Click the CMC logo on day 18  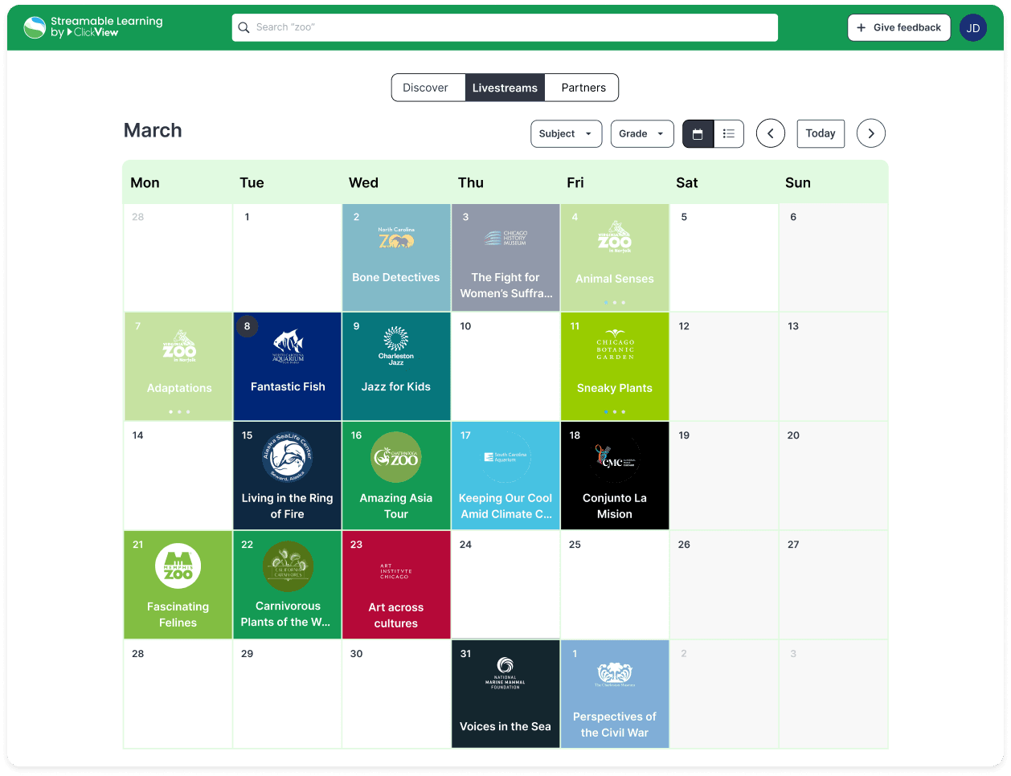click(615, 458)
